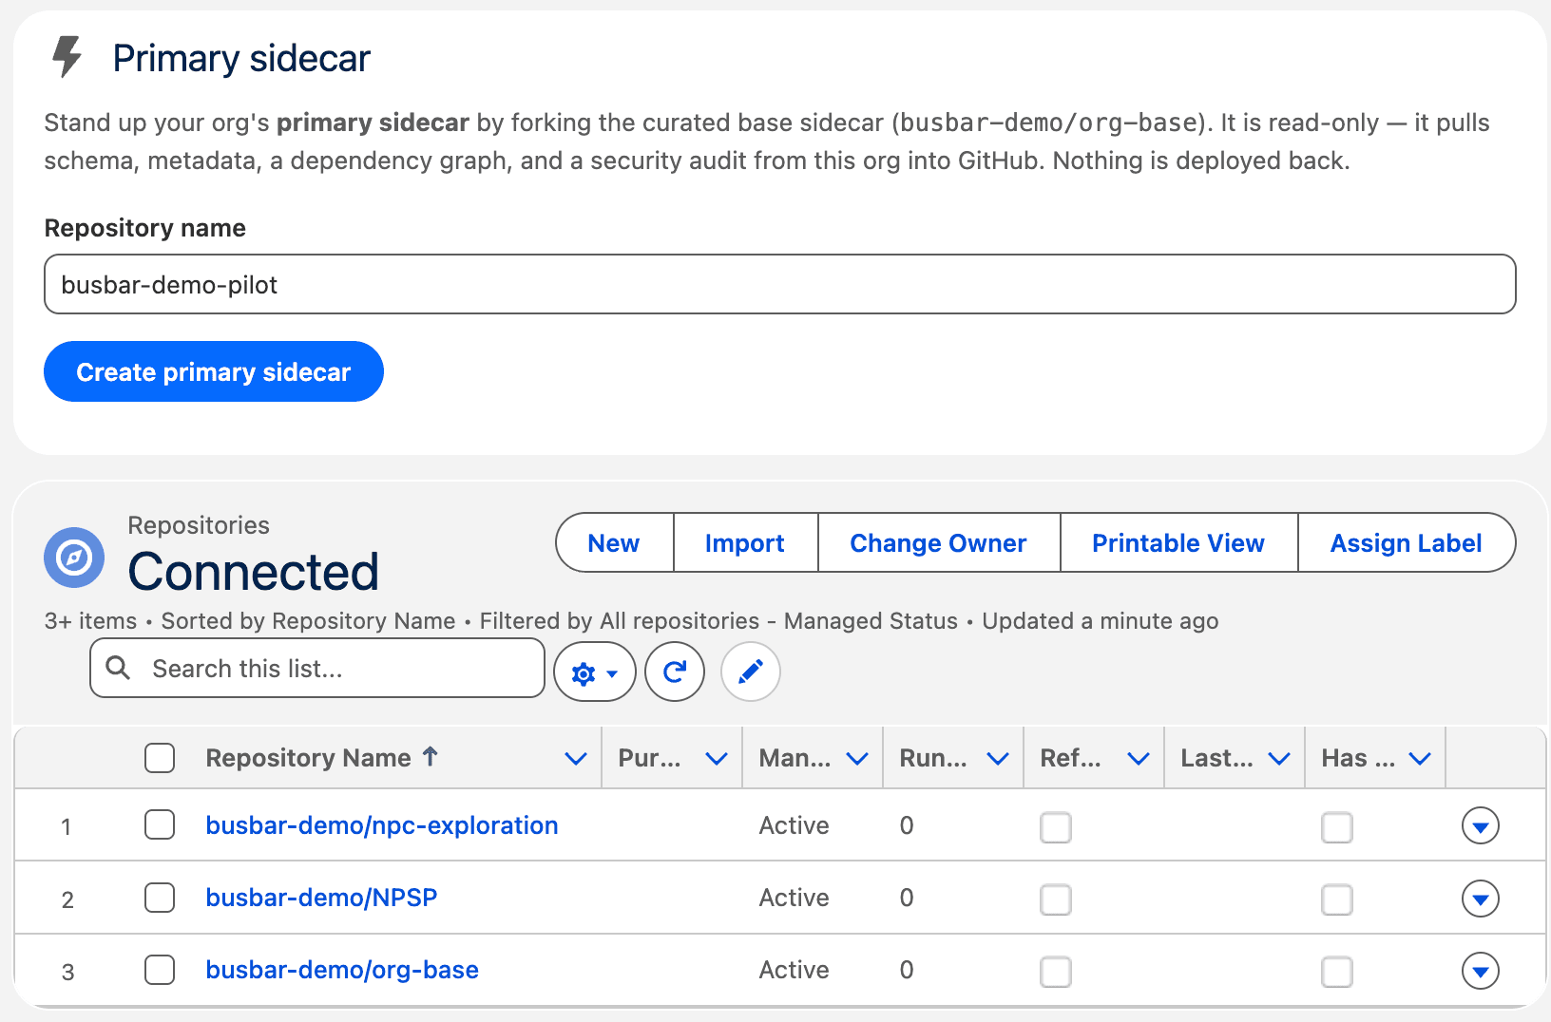Open Repository Name column dropdown chevron

tap(576, 758)
